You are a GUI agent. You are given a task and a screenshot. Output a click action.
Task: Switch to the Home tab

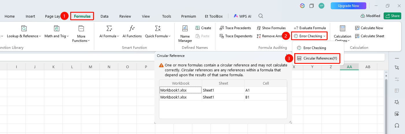10,16
